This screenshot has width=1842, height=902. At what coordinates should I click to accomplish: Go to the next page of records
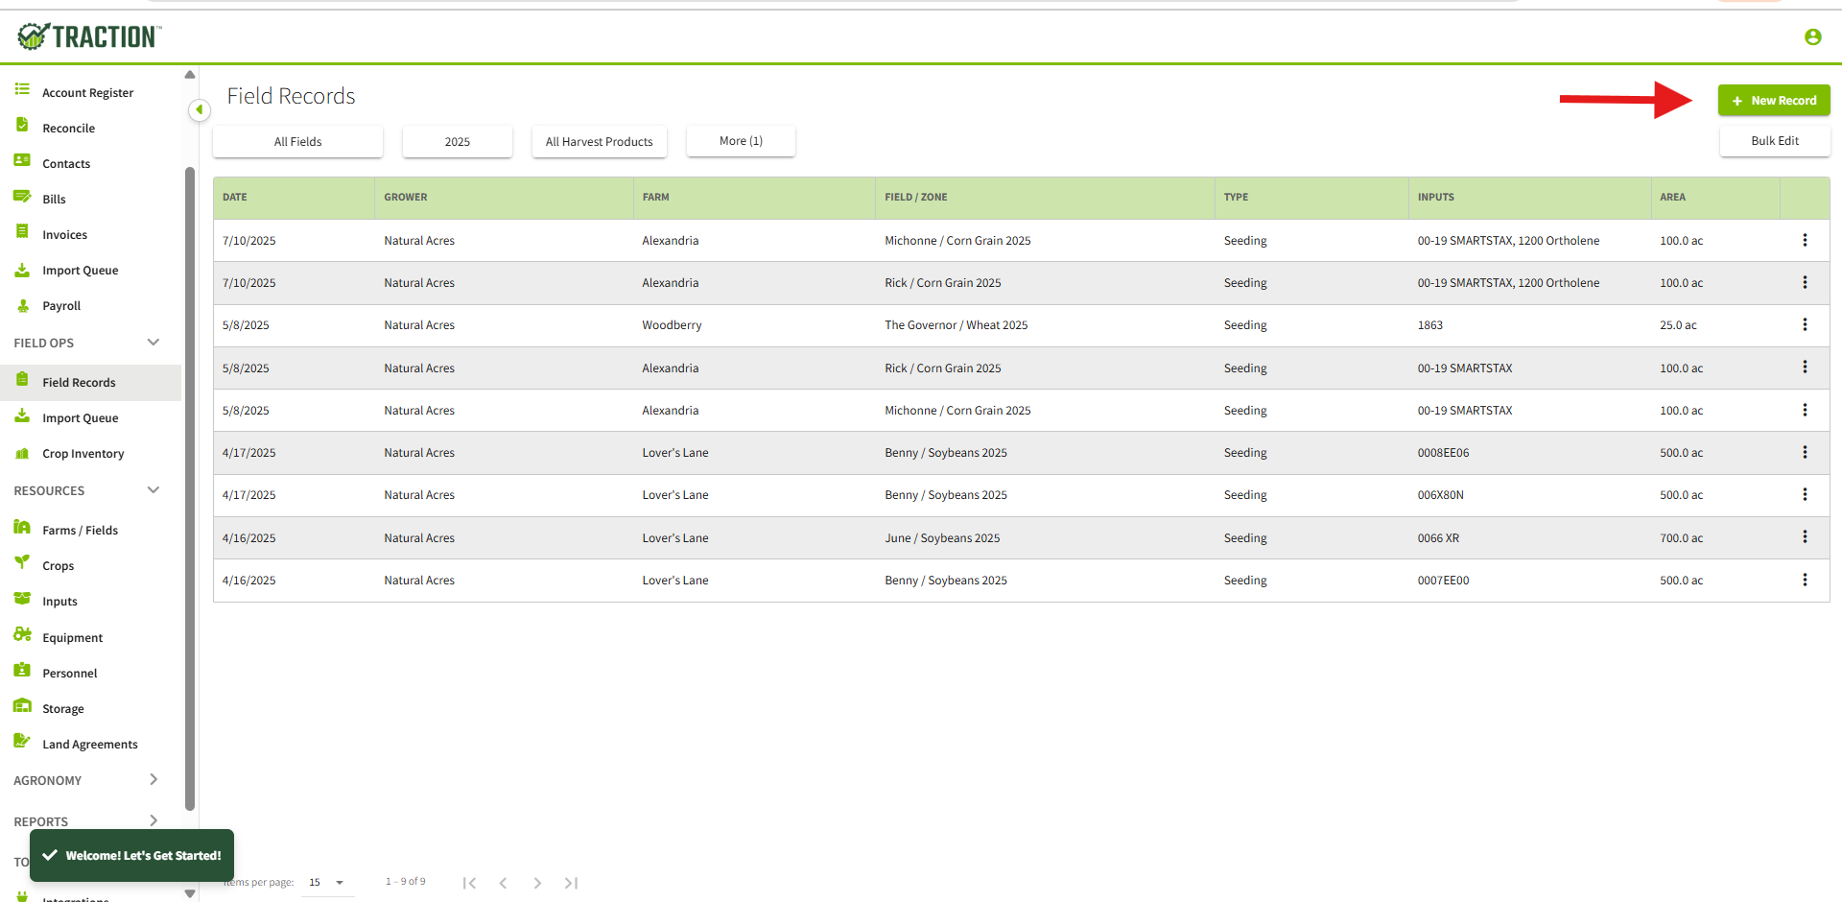(537, 883)
